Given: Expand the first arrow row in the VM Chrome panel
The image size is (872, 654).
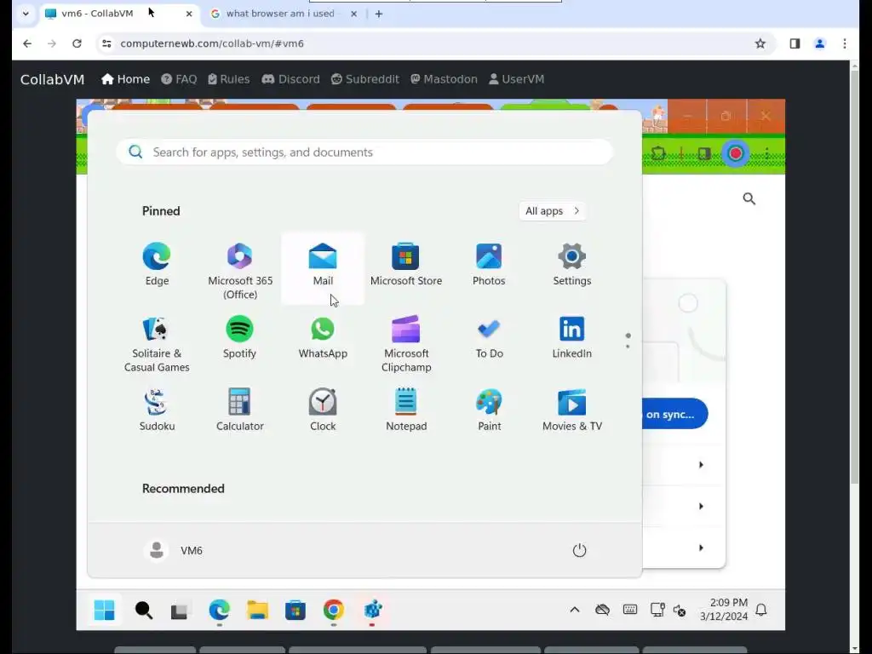Looking at the screenshot, I should [701, 464].
